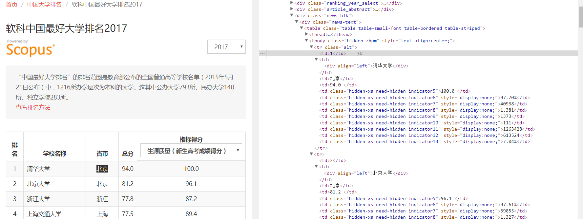The width and height of the screenshot is (583, 219).
Task: Collapse the tr class alt node
Action: click(x=311, y=47)
